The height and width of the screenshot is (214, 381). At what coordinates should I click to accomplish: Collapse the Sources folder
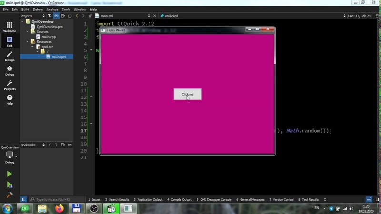(28, 31)
